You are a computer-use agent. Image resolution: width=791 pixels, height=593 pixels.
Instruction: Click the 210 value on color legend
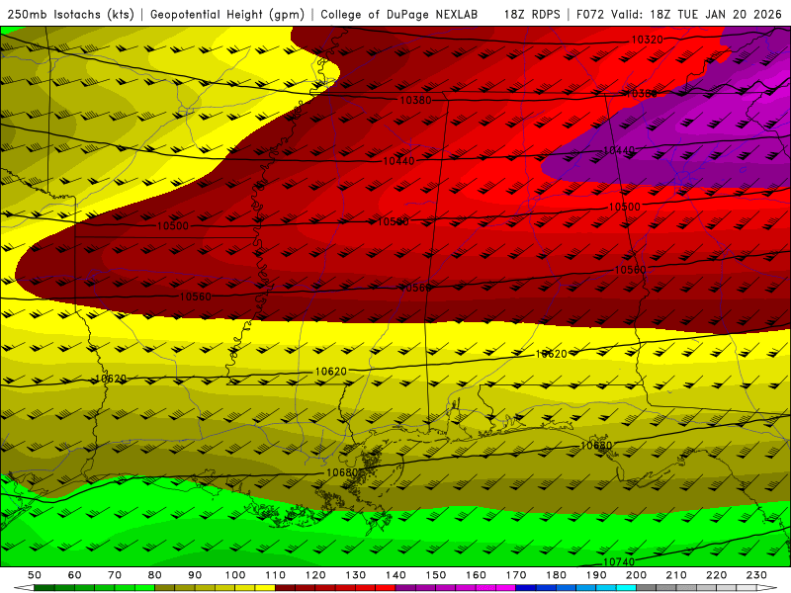tap(676, 575)
